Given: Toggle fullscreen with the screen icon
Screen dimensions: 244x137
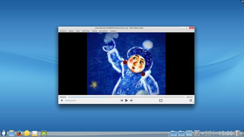Looking at the screenshot, I should pos(161,100).
